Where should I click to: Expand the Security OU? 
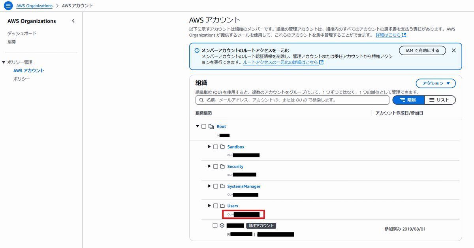[209, 166]
